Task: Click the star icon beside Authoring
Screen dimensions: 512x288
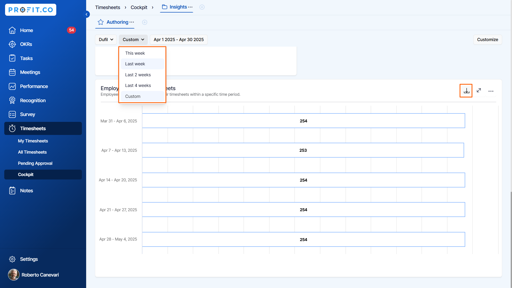Action: coord(101,22)
